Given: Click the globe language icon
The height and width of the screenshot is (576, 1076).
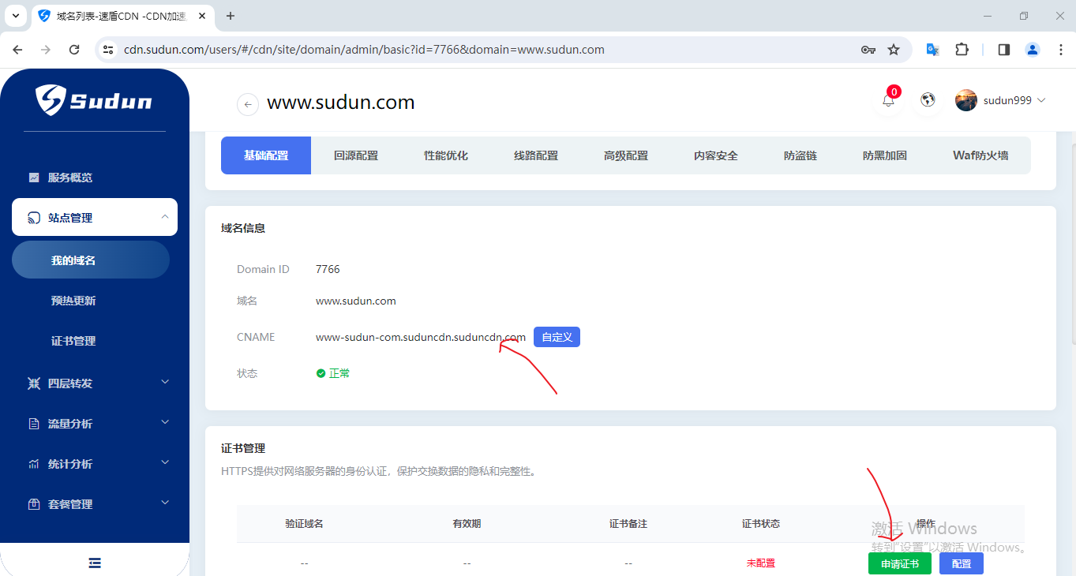Looking at the screenshot, I should click(x=928, y=100).
